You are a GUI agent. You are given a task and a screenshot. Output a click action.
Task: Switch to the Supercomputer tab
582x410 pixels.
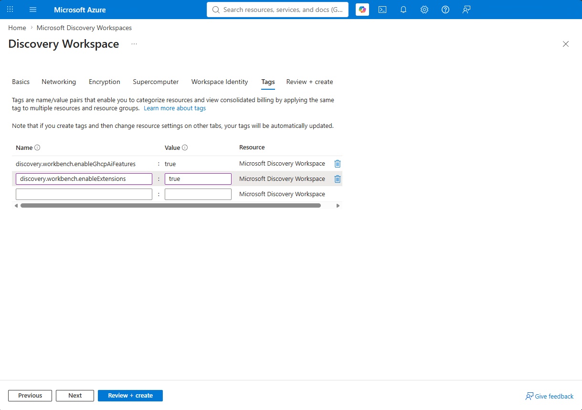tap(156, 82)
